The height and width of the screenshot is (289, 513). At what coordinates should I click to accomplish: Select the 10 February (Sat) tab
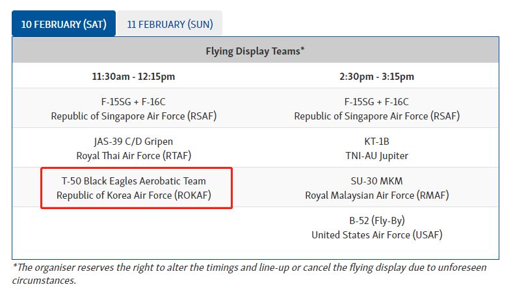pyautogui.click(x=63, y=24)
